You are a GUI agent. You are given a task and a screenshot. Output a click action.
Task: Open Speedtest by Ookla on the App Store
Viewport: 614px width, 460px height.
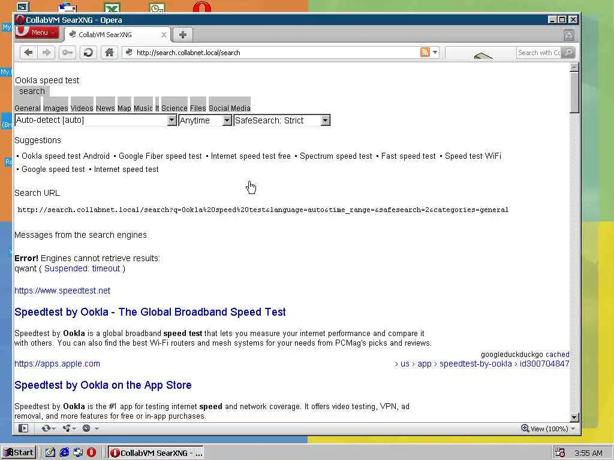tap(103, 385)
